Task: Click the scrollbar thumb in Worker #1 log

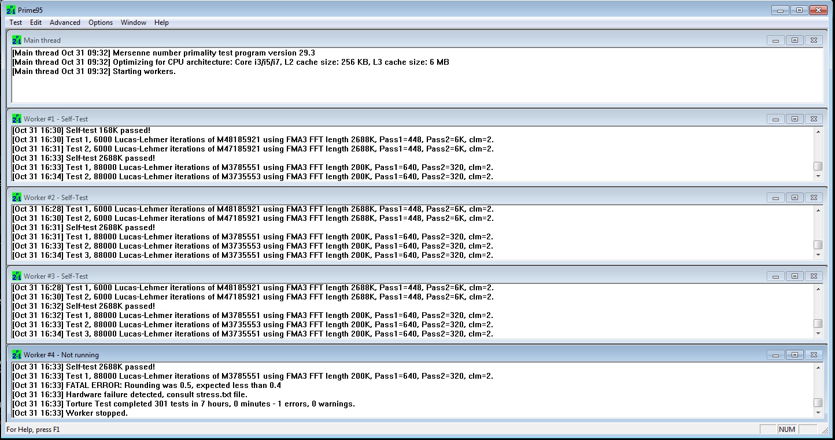Action: point(818,167)
